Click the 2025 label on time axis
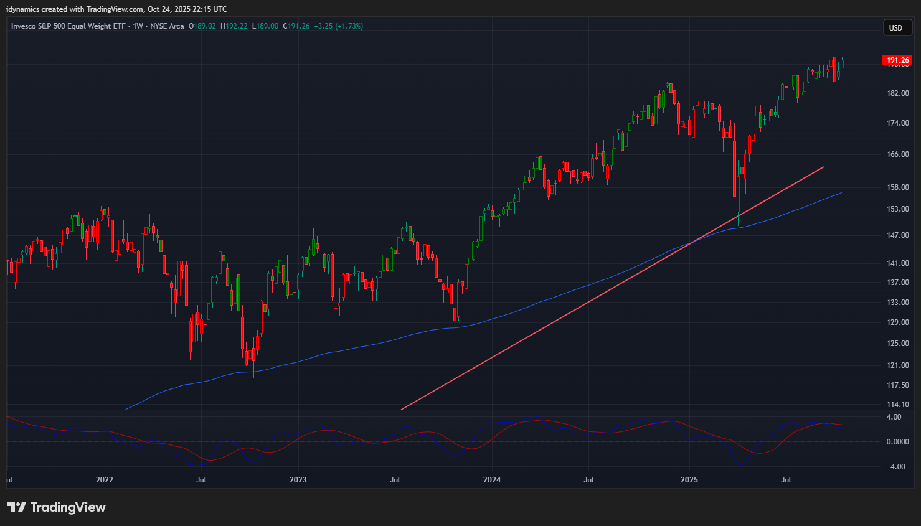This screenshot has width=921, height=526. click(689, 480)
